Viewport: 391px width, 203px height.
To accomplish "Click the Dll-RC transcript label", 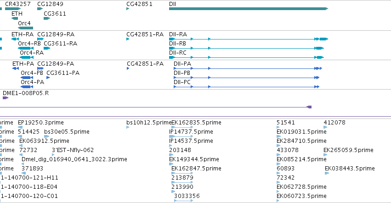I will point(178,53).
